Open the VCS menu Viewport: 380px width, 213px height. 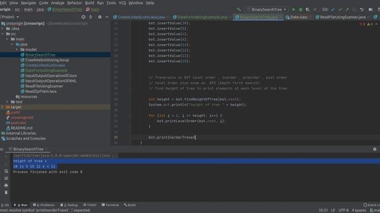122,3
